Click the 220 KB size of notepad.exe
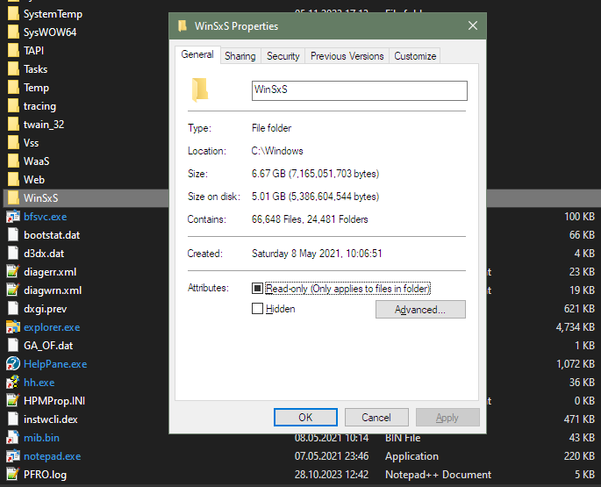Viewport: 601px width, 487px height. (579, 456)
